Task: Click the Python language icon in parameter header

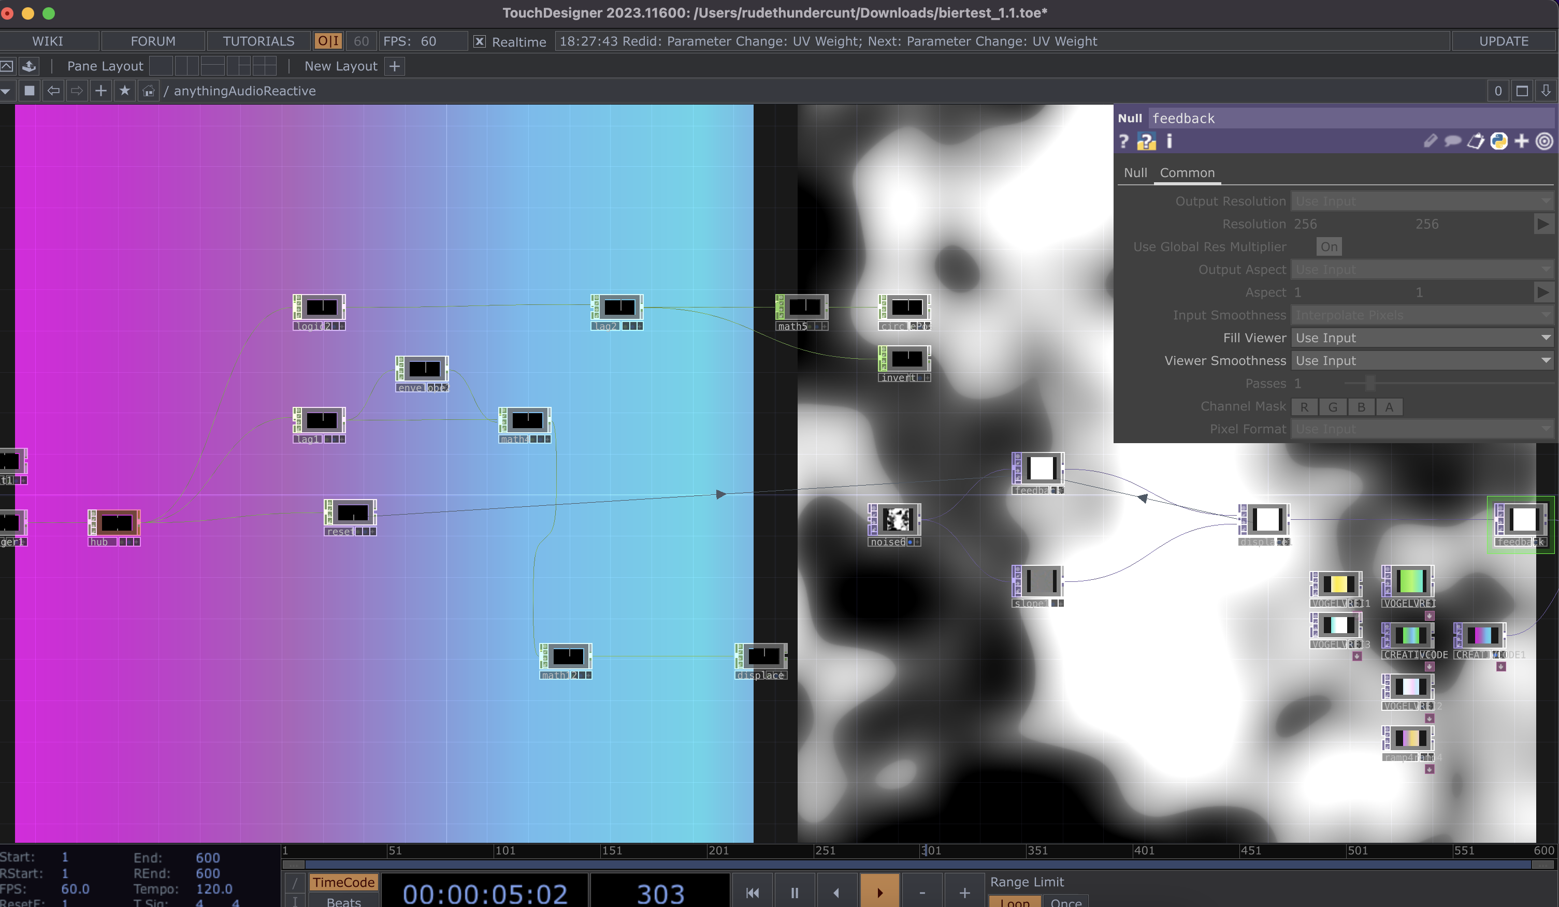Action: click(x=1498, y=141)
